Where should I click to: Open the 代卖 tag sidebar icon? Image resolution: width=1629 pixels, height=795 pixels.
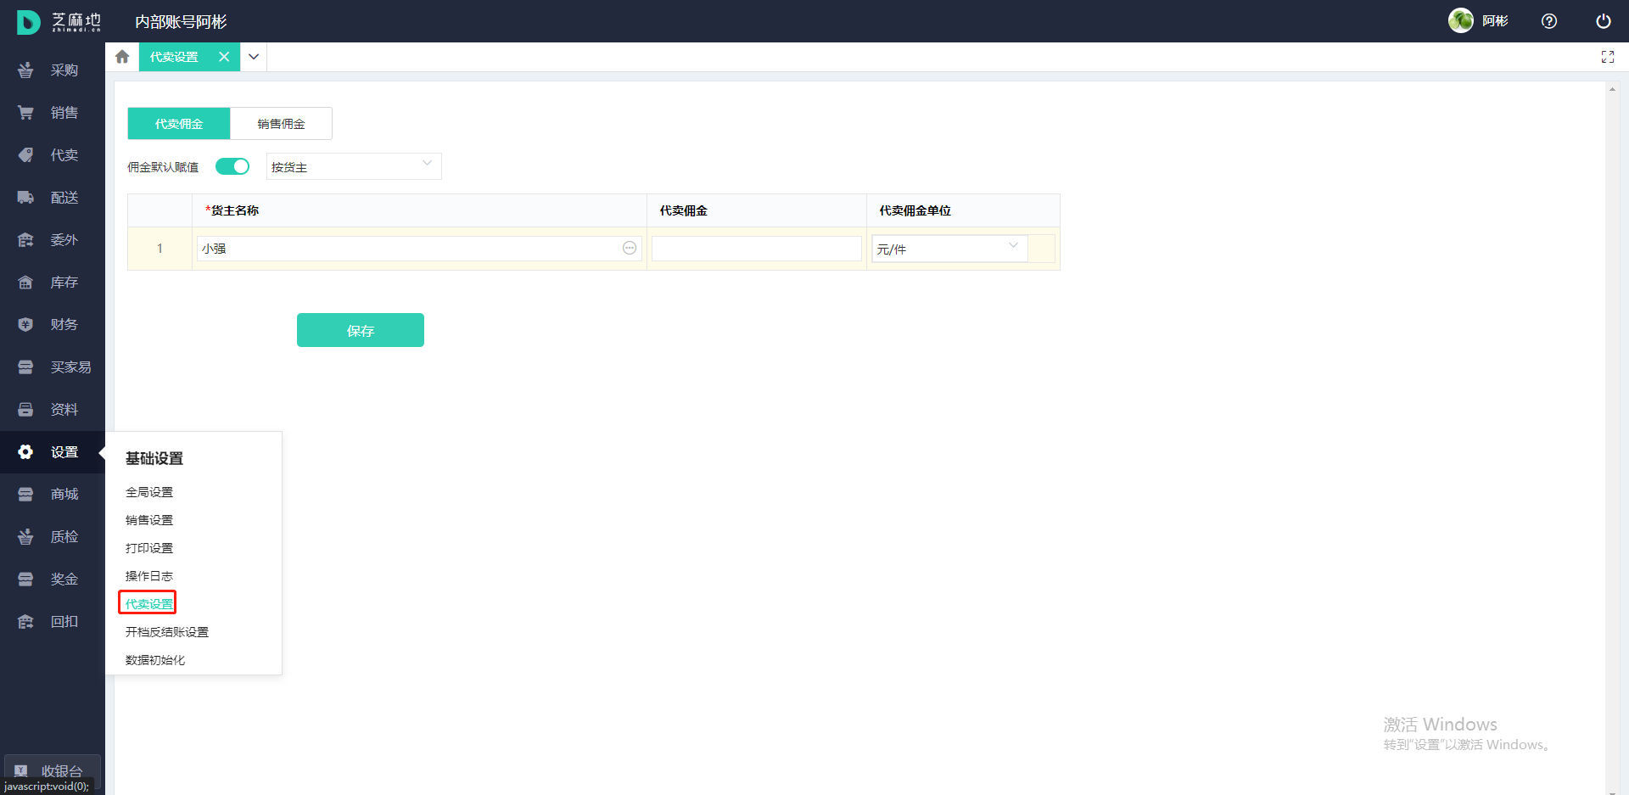tap(25, 155)
